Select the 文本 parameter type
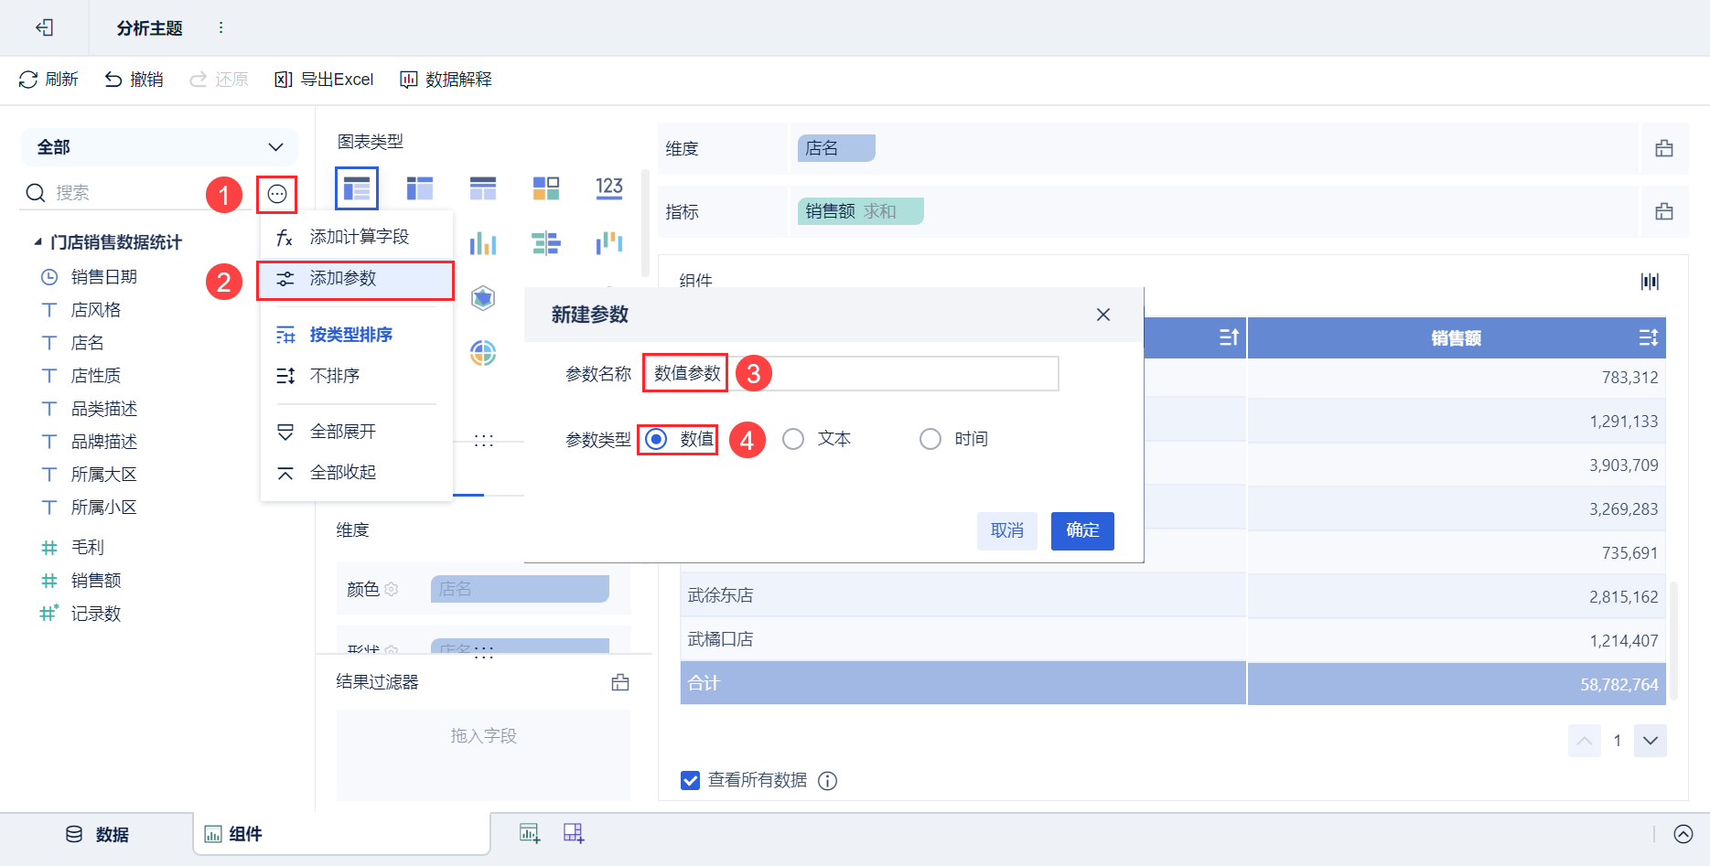This screenshot has width=1710, height=866. [x=793, y=440]
